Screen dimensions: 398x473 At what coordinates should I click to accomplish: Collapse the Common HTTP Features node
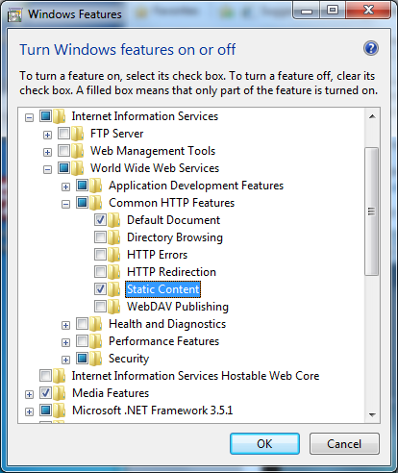pyautogui.click(x=65, y=204)
